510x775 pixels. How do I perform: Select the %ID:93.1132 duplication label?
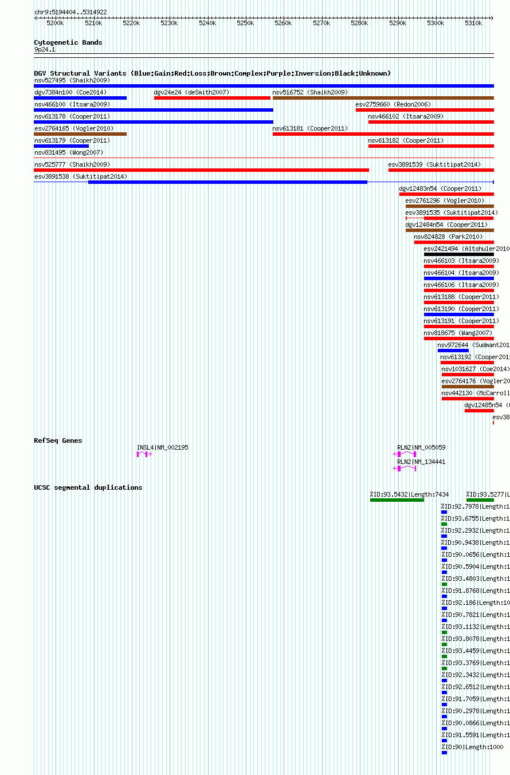coord(475,627)
